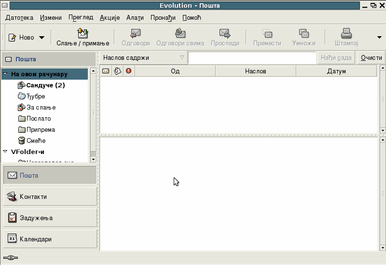Click preview pane scrollbar up arrow

383,140
